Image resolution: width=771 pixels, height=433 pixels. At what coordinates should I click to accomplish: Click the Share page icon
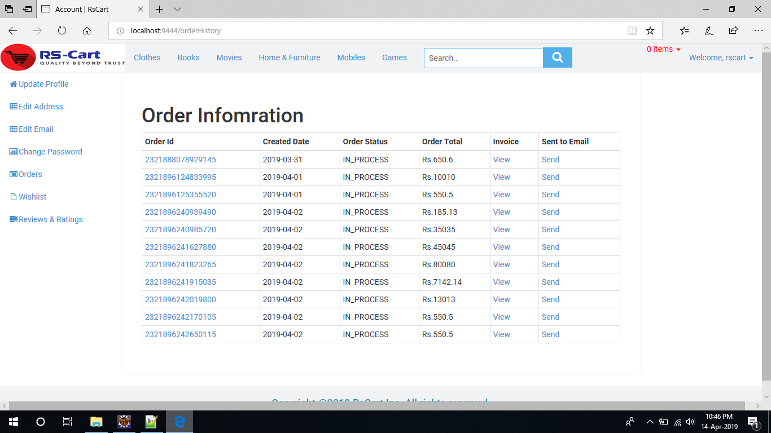tap(733, 31)
